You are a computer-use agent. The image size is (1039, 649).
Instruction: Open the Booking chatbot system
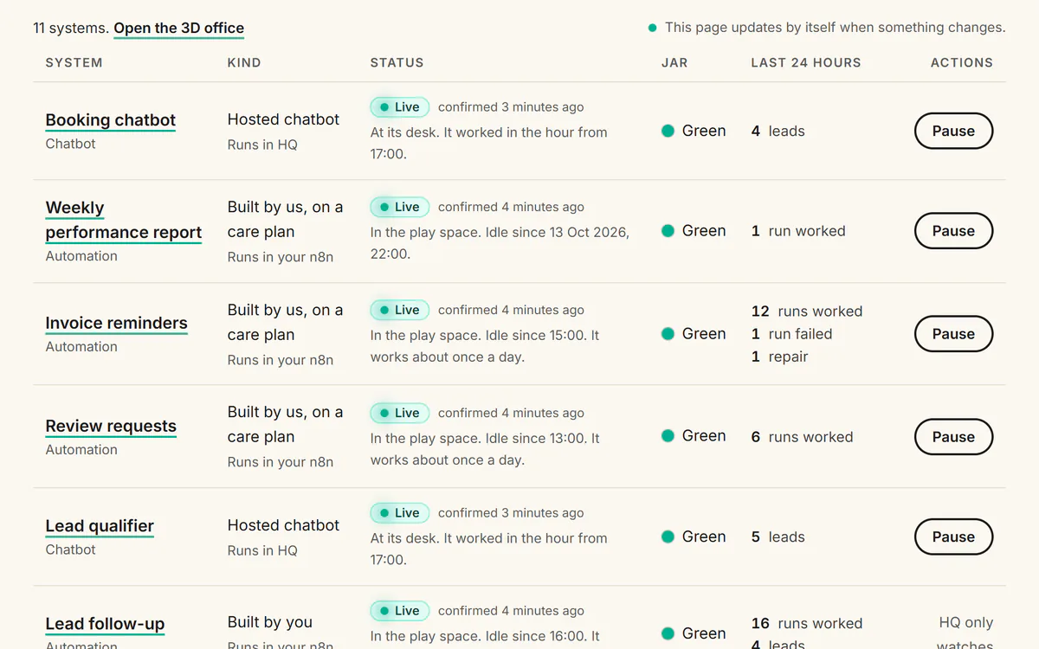110,120
